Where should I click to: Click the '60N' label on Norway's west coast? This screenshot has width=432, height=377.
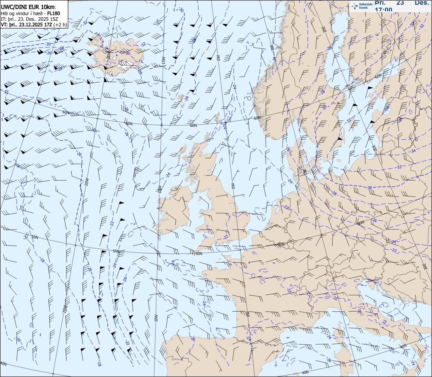click(x=257, y=118)
